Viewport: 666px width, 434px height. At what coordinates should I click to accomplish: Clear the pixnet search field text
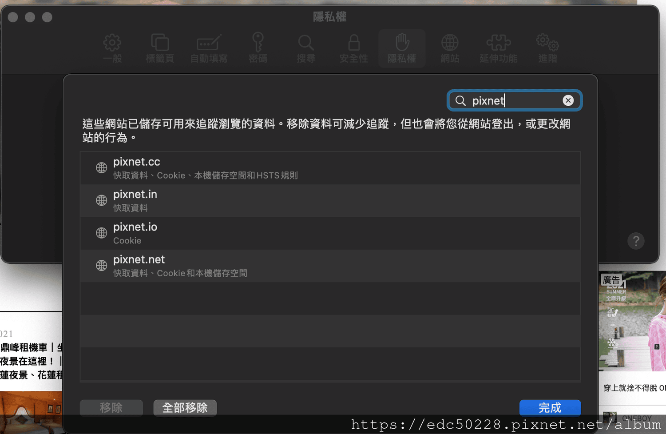click(568, 100)
